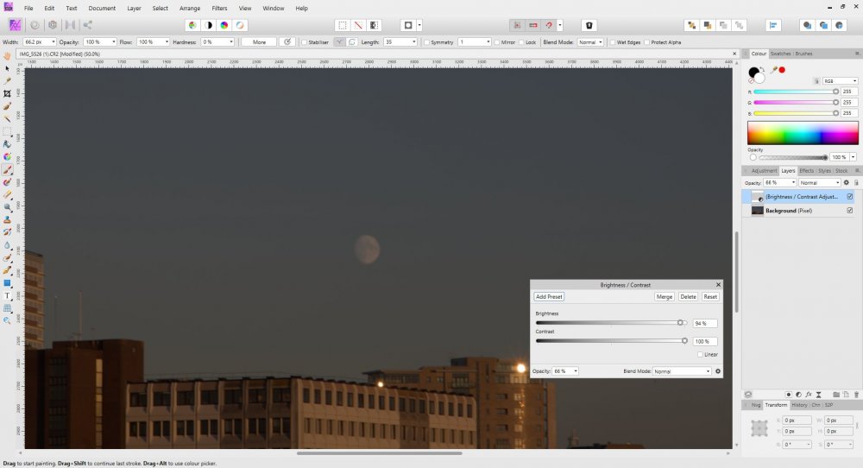
Task: Switch to the Liquify persona icon
Action: coord(35,25)
